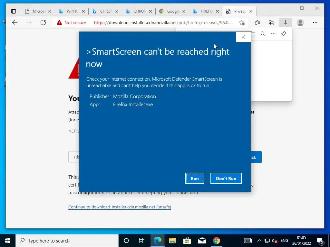Image resolution: width=330 pixels, height=247 pixels.
Task: Open Task View on taskbar
Action: pyautogui.click(x=142, y=241)
